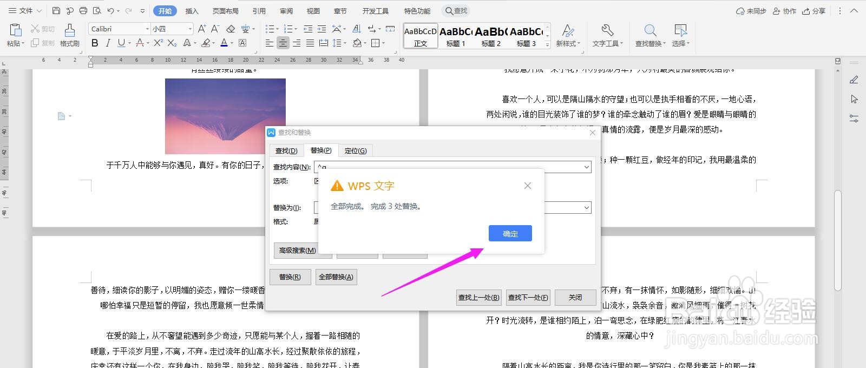Expand underline style dropdown arrow
Image resolution: width=866 pixels, height=368 pixels.
(130, 43)
